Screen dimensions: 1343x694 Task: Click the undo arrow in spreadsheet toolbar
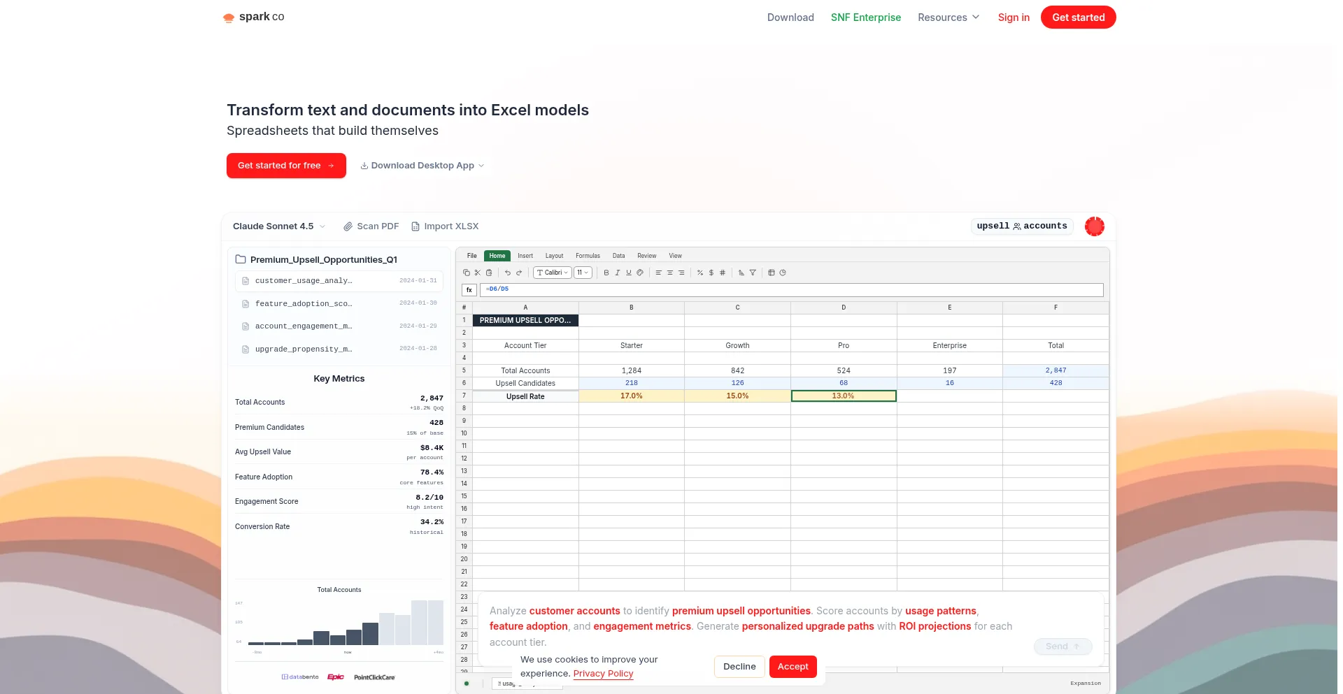[508, 273]
